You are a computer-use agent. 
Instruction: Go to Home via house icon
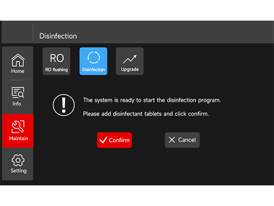tap(18, 60)
